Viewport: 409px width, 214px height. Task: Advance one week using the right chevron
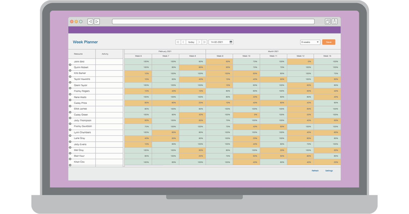click(x=199, y=42)
